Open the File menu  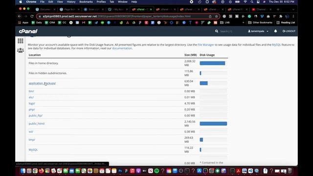[x=43, y=2]
